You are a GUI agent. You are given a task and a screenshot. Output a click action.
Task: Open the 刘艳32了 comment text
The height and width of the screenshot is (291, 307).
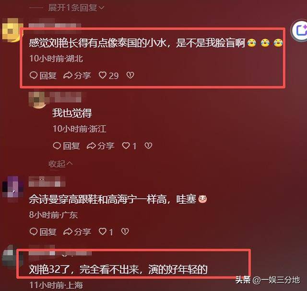coord(118,270)
